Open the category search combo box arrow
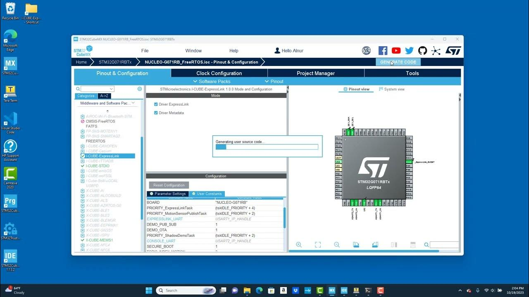Image resolution: width=529 pixels, height=297 pixels. tap(111, 89)
